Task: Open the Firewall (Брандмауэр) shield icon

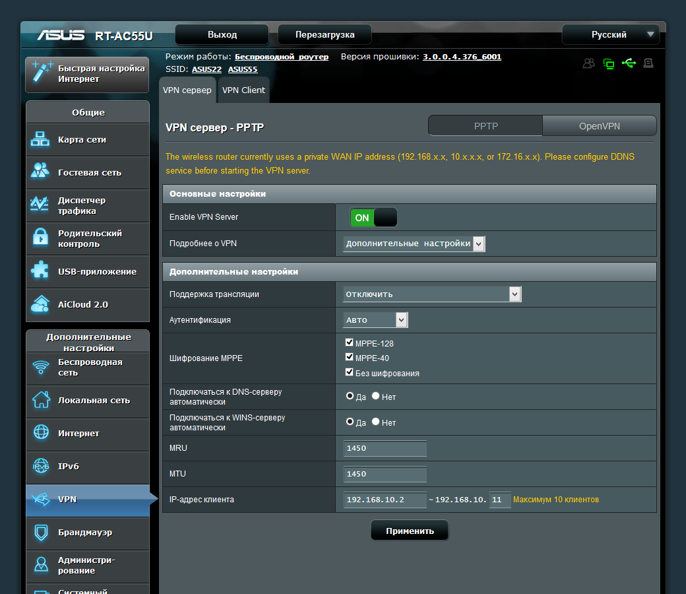Action: click(x=41, y=533)
